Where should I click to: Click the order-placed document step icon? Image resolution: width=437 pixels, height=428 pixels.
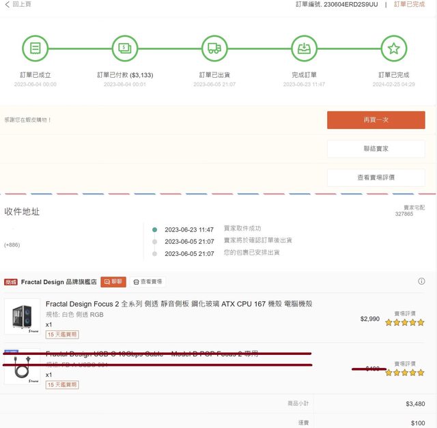point(35,48)
